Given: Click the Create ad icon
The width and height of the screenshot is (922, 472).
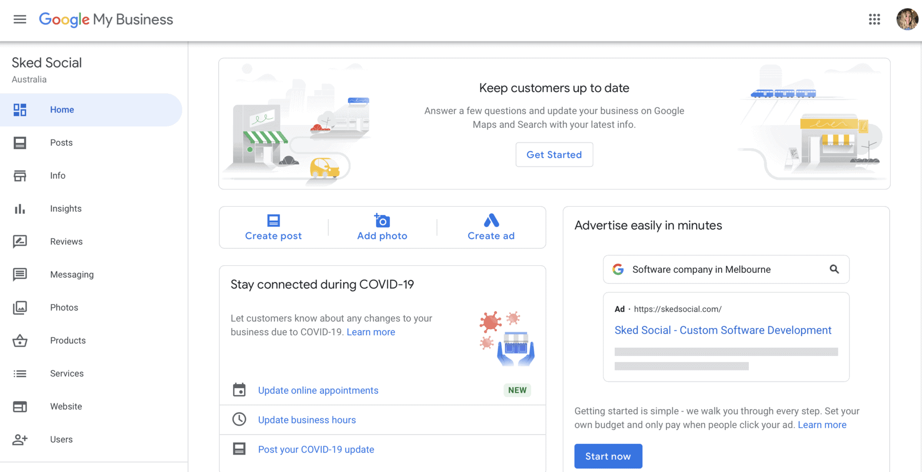Looking at the screenshot, I should tap(491, 221).
